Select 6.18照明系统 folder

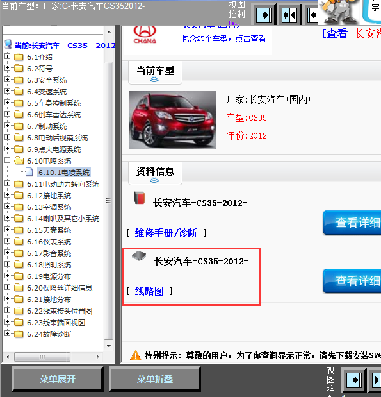pos(49,265)
